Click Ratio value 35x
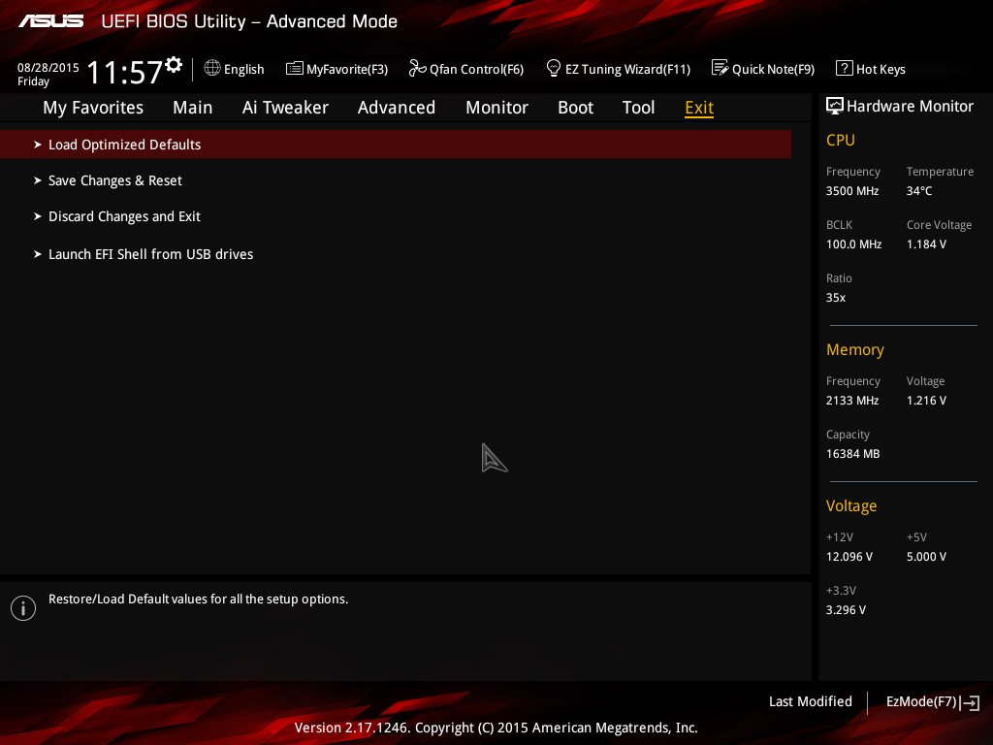This screenshot has width=993, height=745. (x=836, y=297)
